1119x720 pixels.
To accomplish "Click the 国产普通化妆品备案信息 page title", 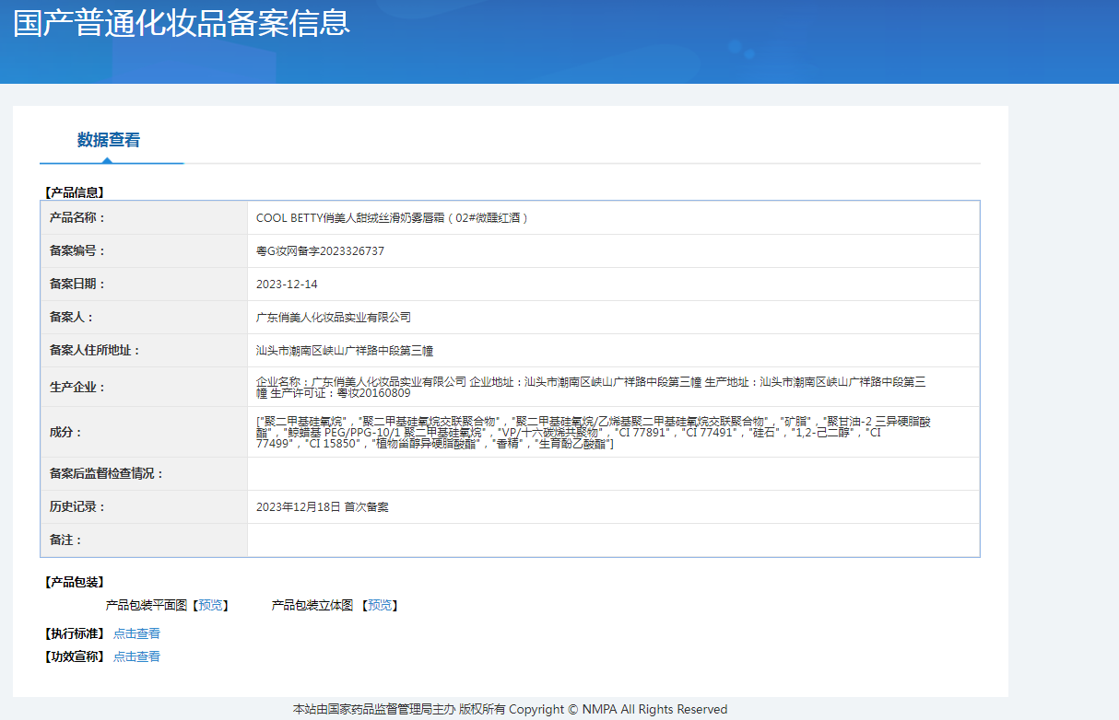I will (182, 22).
